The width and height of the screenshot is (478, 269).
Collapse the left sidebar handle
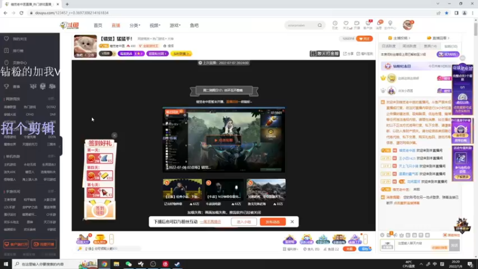pyautogui.click(x=61, y=146)
